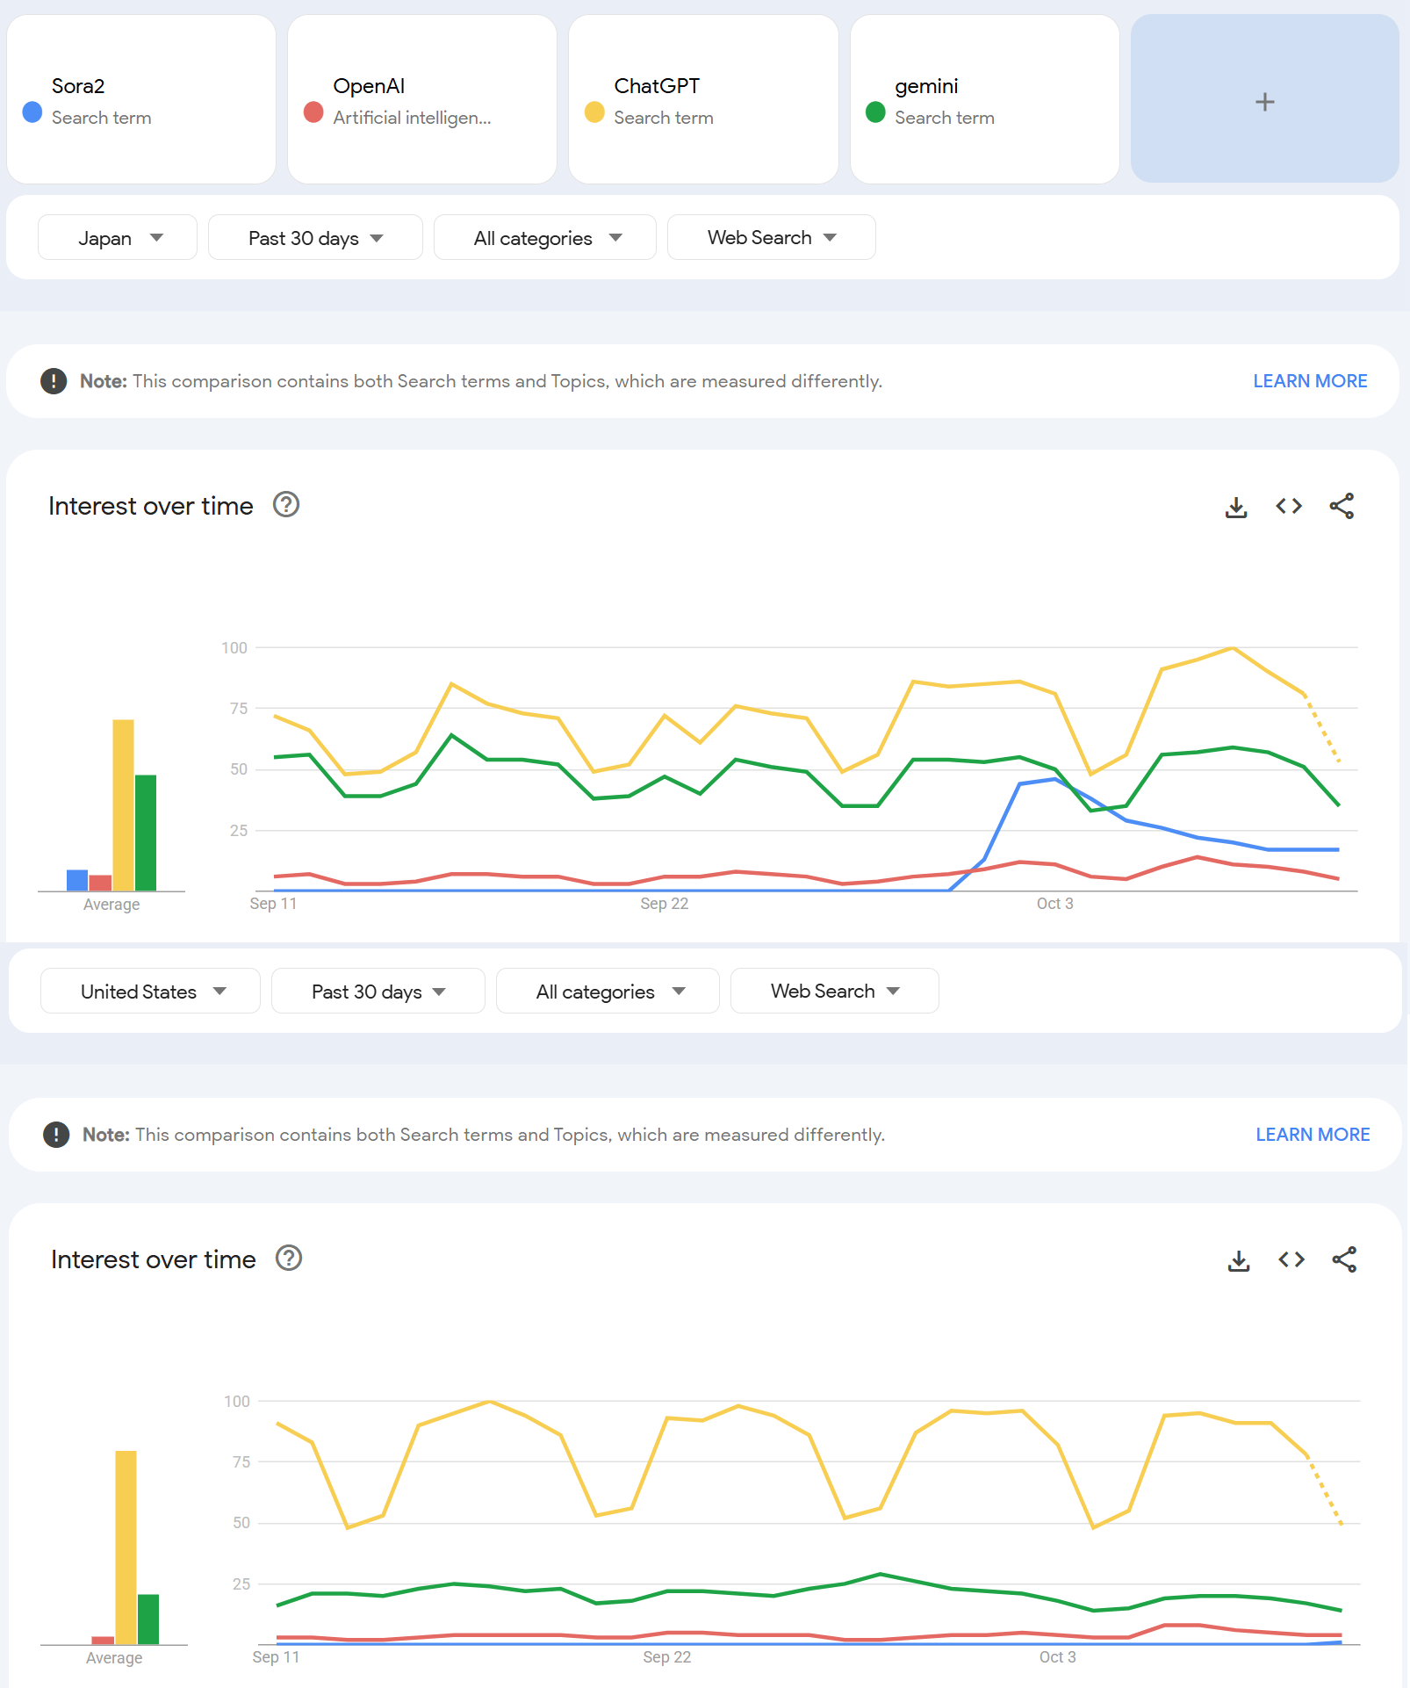The width and height of the screenshot is (1410, 1688).
Task: Download the Japan interest over time data
Action: click(1236, 507)
